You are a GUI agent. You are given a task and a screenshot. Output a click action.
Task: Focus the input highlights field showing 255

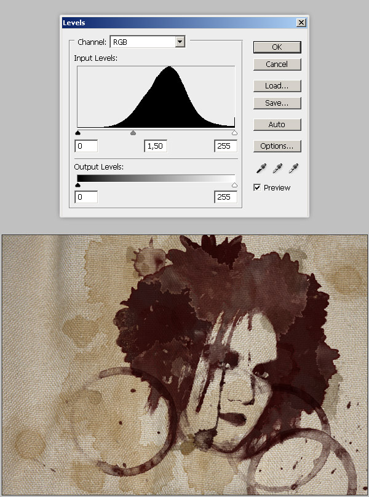(x=226, y=146)
